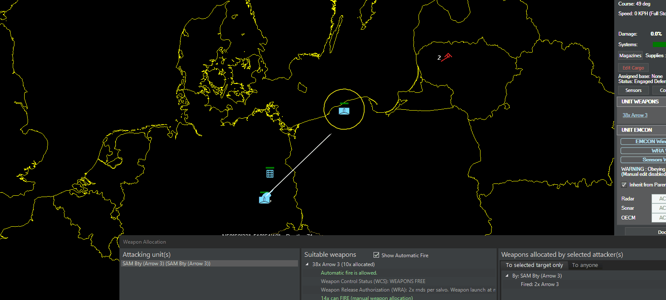The image size is (666, 300).
Task: Switch to 'To selected target only' tab
Action: [534, 265]
